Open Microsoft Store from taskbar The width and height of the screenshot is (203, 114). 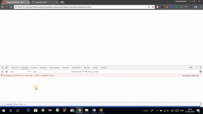pyautogui.click(x=36, y=110)
